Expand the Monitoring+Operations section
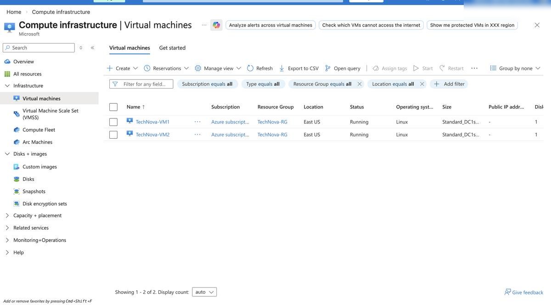This screenshot has width=551, height=305. click(x=7, y=240)
